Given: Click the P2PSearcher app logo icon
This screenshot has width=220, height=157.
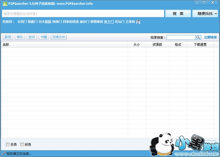Looking at the screenshot, I should pyautogui.click(x=5, y=4).
